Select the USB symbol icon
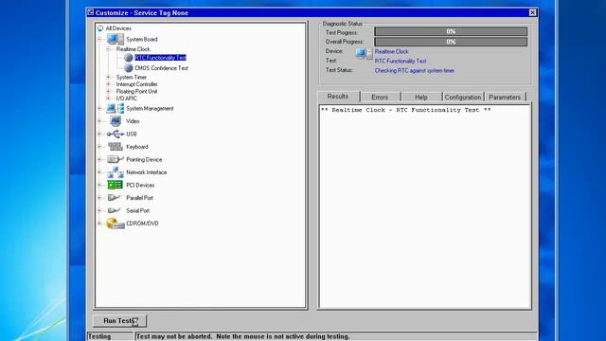 coord(116,134)
